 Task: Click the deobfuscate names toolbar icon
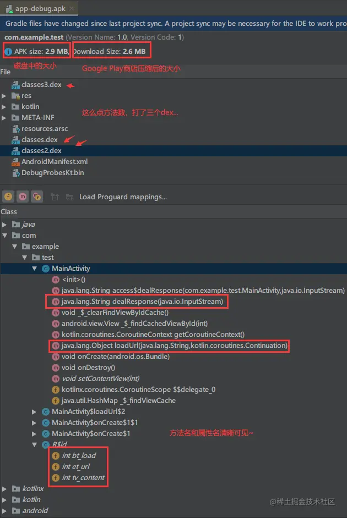click(69, 197)
